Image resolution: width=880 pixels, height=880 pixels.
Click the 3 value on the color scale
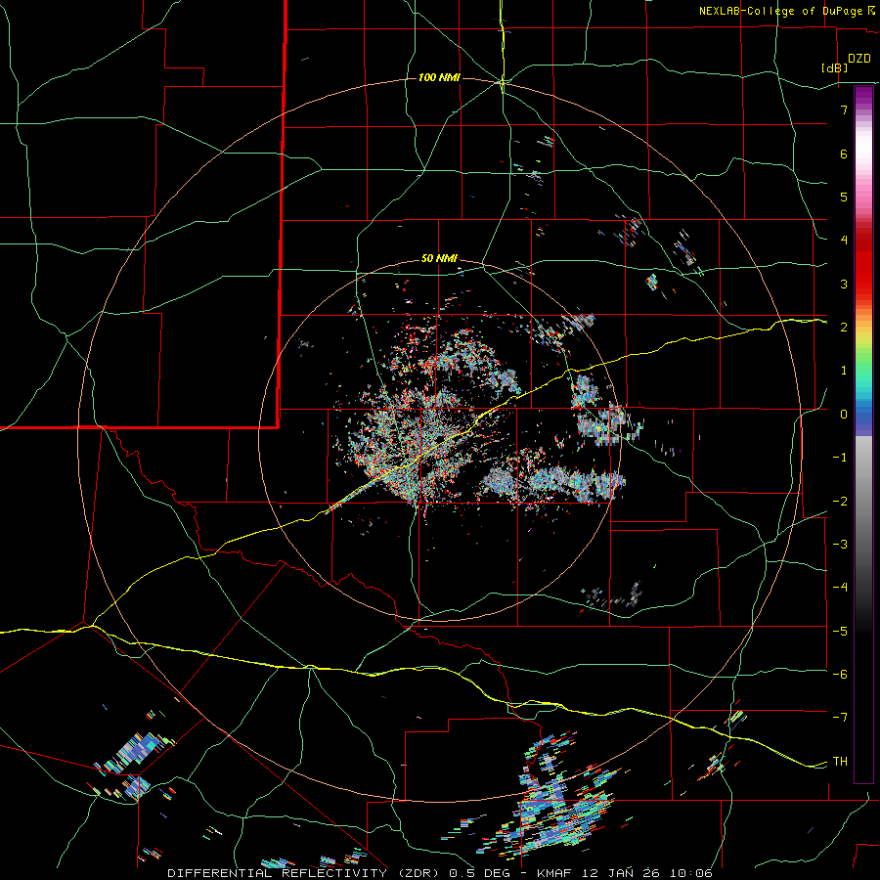pyautogui.click(x=844, y=284)
